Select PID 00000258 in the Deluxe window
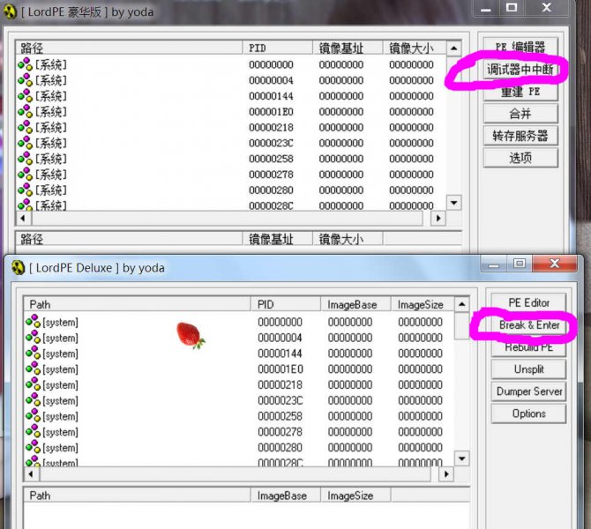 pos(280,416)
